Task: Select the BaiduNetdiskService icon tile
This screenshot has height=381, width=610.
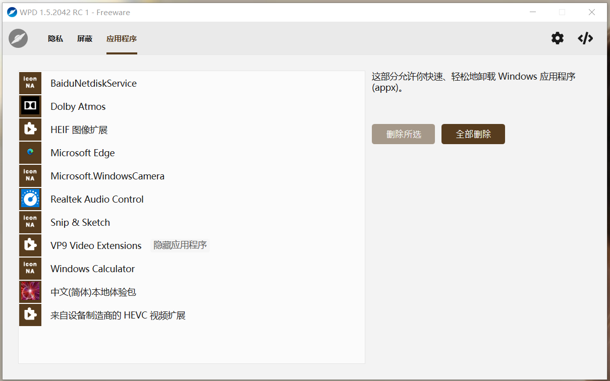Action: pos(30,83)
